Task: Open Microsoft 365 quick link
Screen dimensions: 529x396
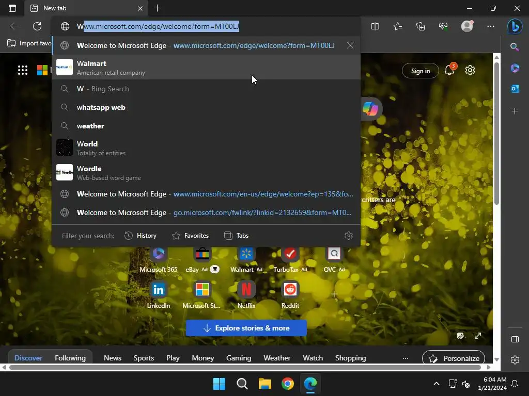Action: pyautogui.click(x=158, y=260)
